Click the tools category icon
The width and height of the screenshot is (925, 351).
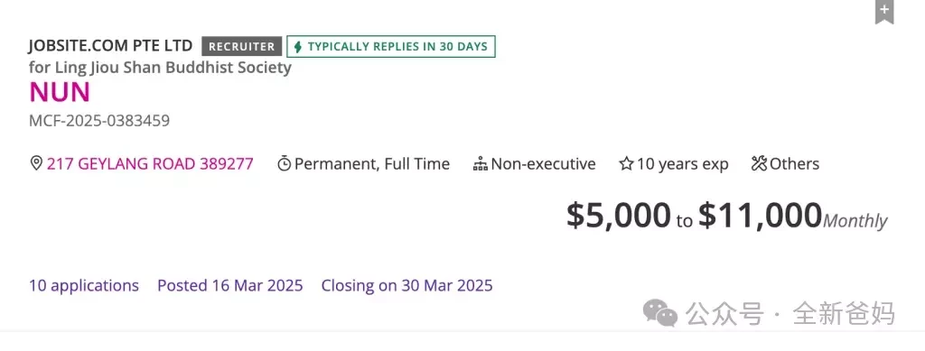tap(759, 163)
